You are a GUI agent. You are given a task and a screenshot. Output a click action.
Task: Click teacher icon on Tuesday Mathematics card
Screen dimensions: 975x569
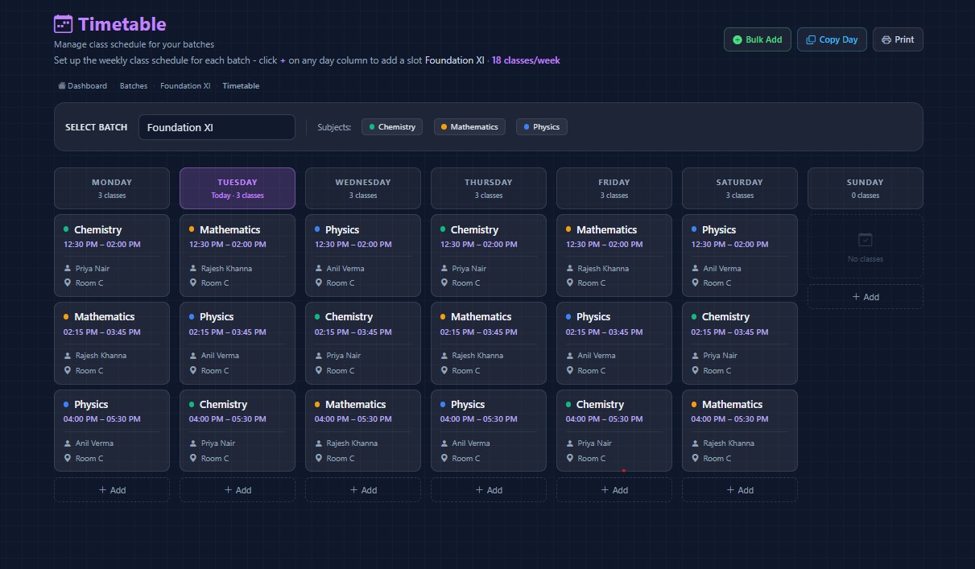(x=193, y=269)
